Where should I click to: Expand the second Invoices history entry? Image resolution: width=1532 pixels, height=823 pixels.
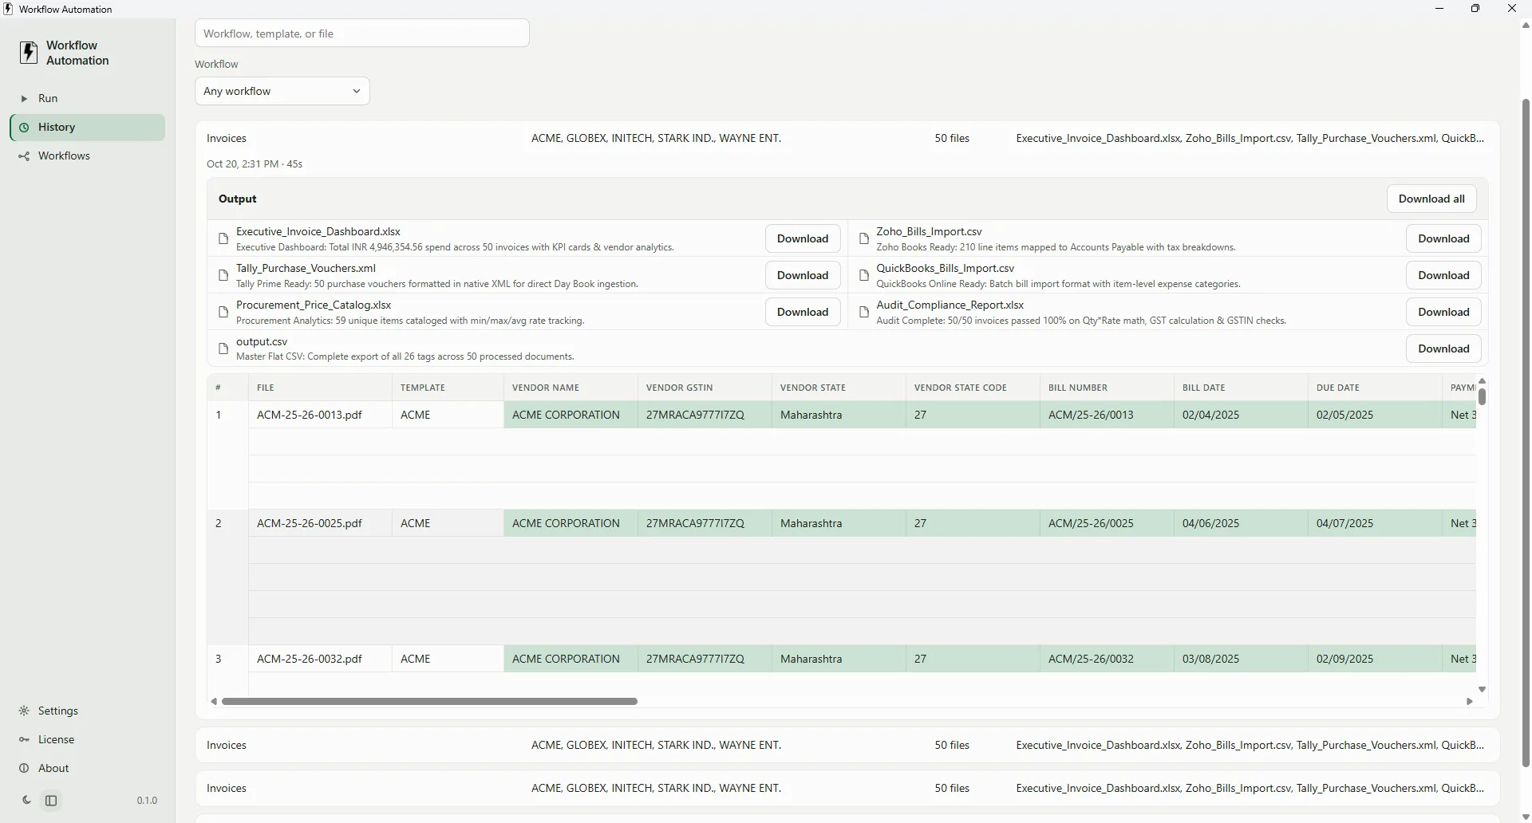pos(847,745)
